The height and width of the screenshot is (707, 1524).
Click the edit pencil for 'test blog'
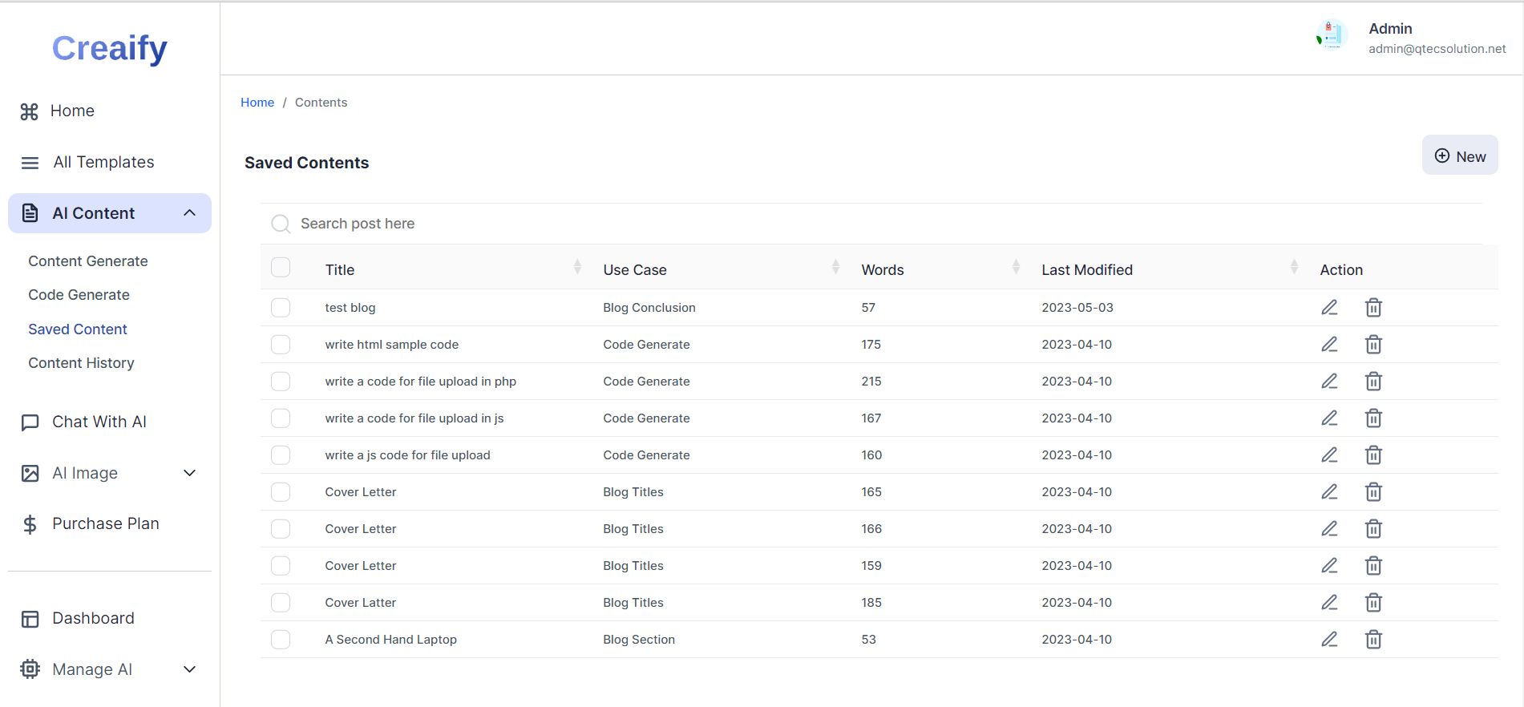pos(1329,308)
